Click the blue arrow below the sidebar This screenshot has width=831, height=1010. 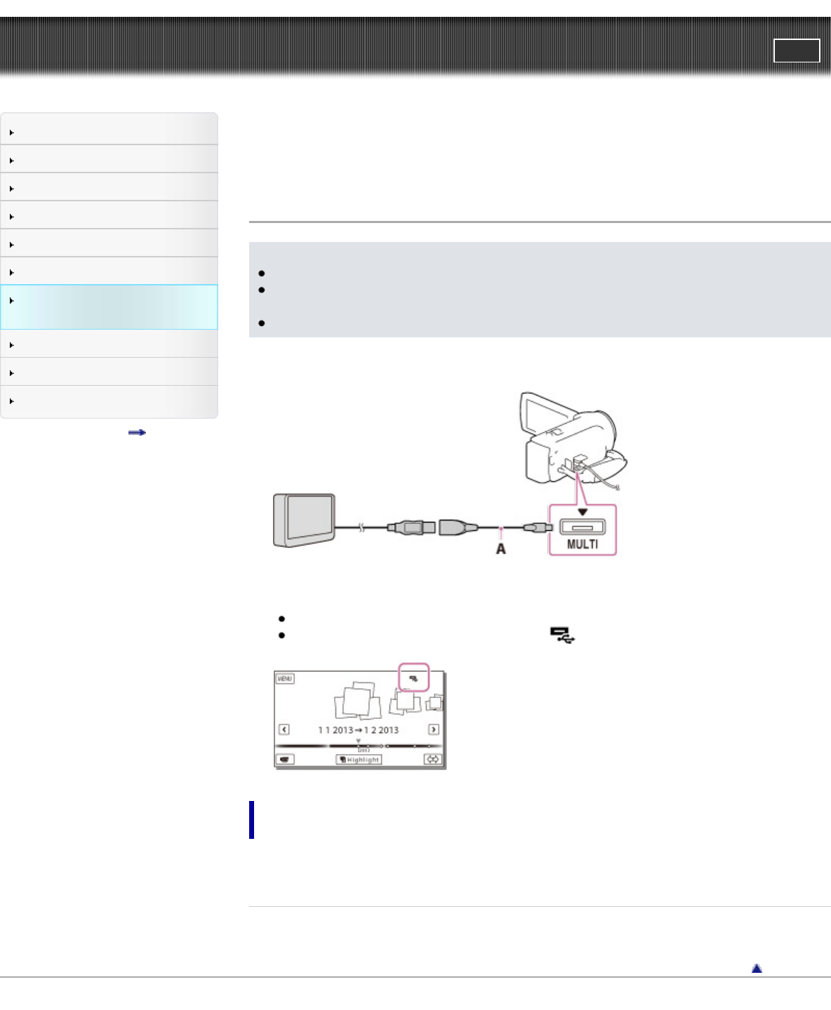137,433
